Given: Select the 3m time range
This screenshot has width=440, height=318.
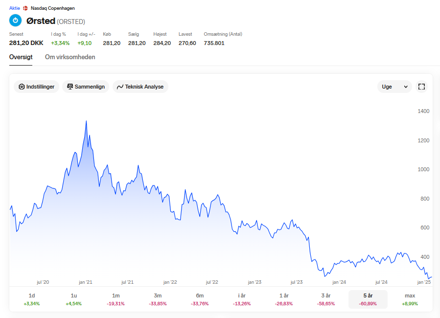Looking at the screenshot, I should coord(158,299).
